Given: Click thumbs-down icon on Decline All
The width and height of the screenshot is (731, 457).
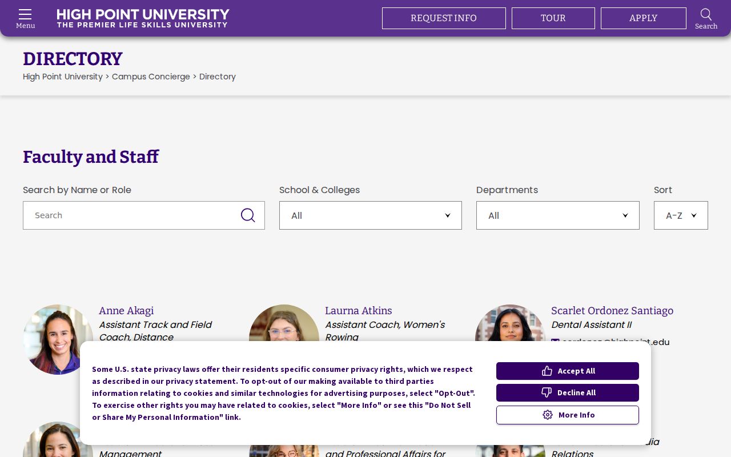Looking at the screenshot, I should 547,392.
